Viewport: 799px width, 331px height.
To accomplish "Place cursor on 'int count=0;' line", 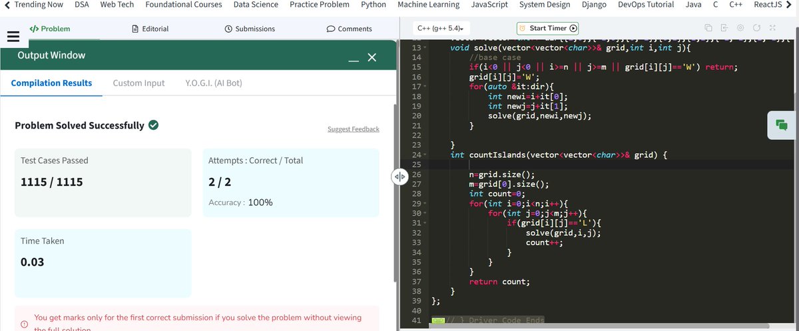I will [x=496, y=194].
